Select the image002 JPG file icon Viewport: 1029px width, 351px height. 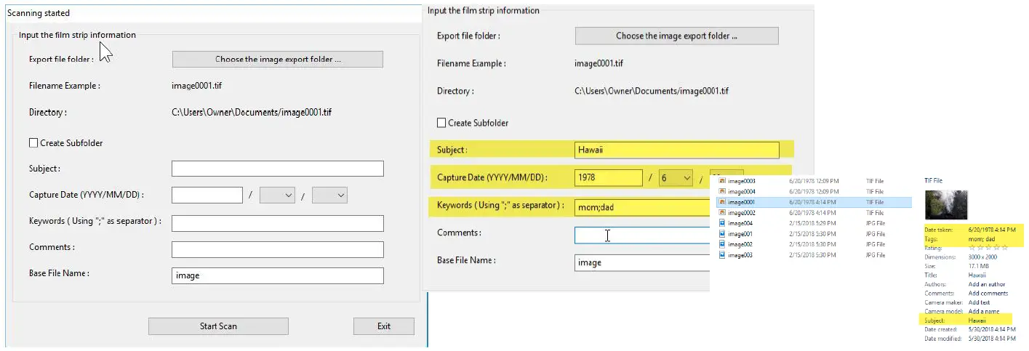pyautogui.click(x=722, y=244)
